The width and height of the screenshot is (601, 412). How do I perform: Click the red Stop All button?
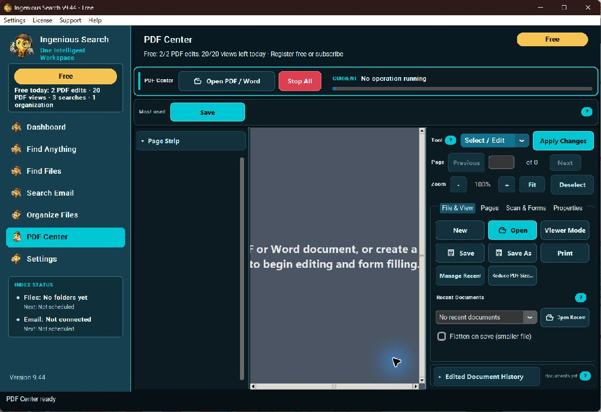299,81
